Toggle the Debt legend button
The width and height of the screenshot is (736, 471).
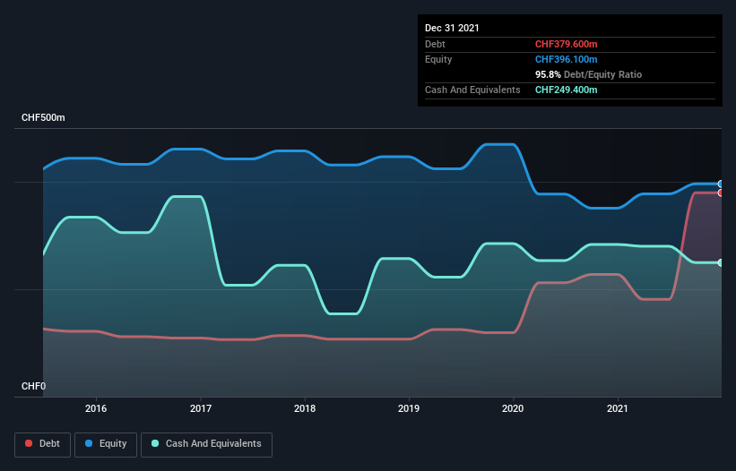pyautogui.click(x=42, y=444)
